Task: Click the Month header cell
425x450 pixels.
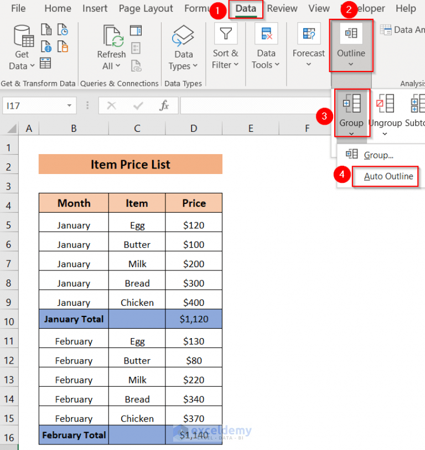Action: (74, 203)
